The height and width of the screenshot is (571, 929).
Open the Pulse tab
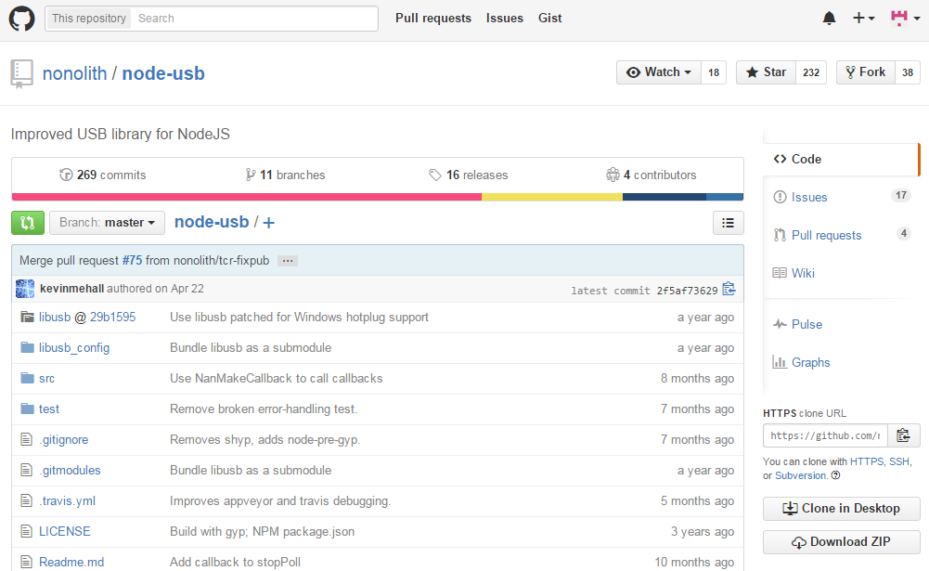(842, 324)
